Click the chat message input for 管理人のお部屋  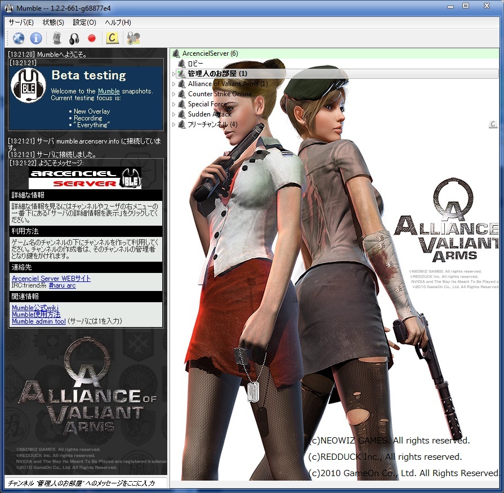tap(86, 483)
